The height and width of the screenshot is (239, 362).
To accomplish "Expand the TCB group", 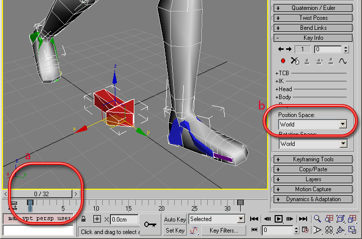I will pyautogui.click(x=282, y=73).
